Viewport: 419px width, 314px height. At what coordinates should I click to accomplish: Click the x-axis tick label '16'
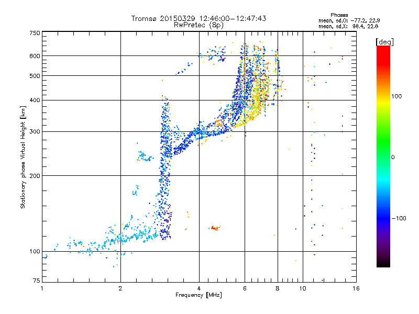(356, 288)
